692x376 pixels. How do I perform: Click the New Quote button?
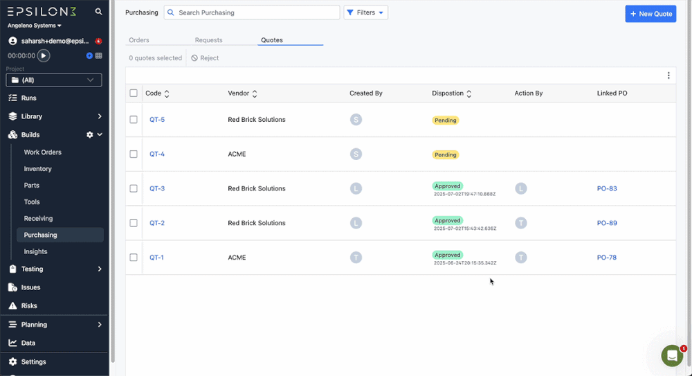click(650, 14)
